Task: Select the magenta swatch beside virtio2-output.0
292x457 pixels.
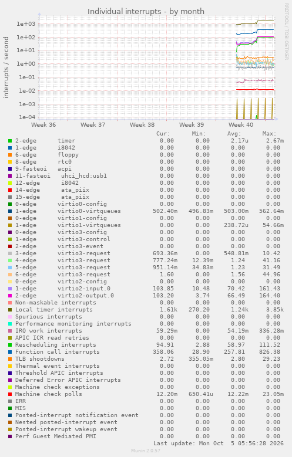Action: pos(10,296)
